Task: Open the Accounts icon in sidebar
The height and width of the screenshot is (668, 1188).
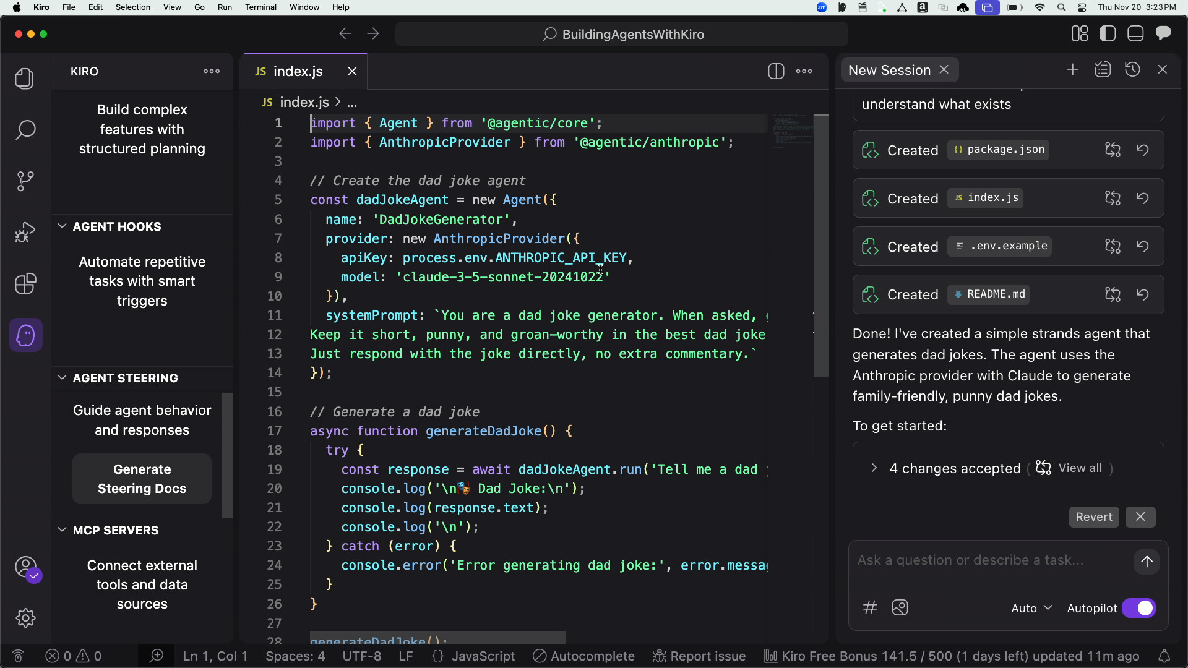Action: pyautogui.click(x=25, y=567)
